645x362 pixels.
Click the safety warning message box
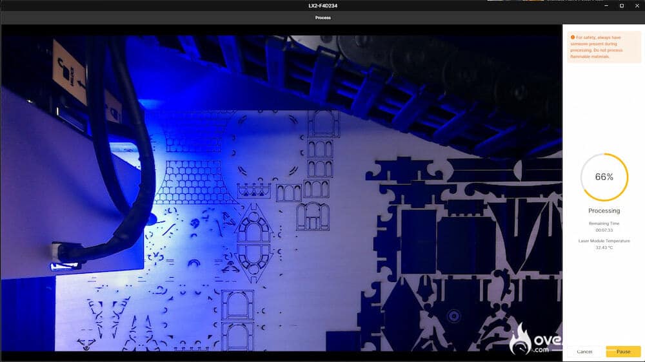tap(604, 47)
